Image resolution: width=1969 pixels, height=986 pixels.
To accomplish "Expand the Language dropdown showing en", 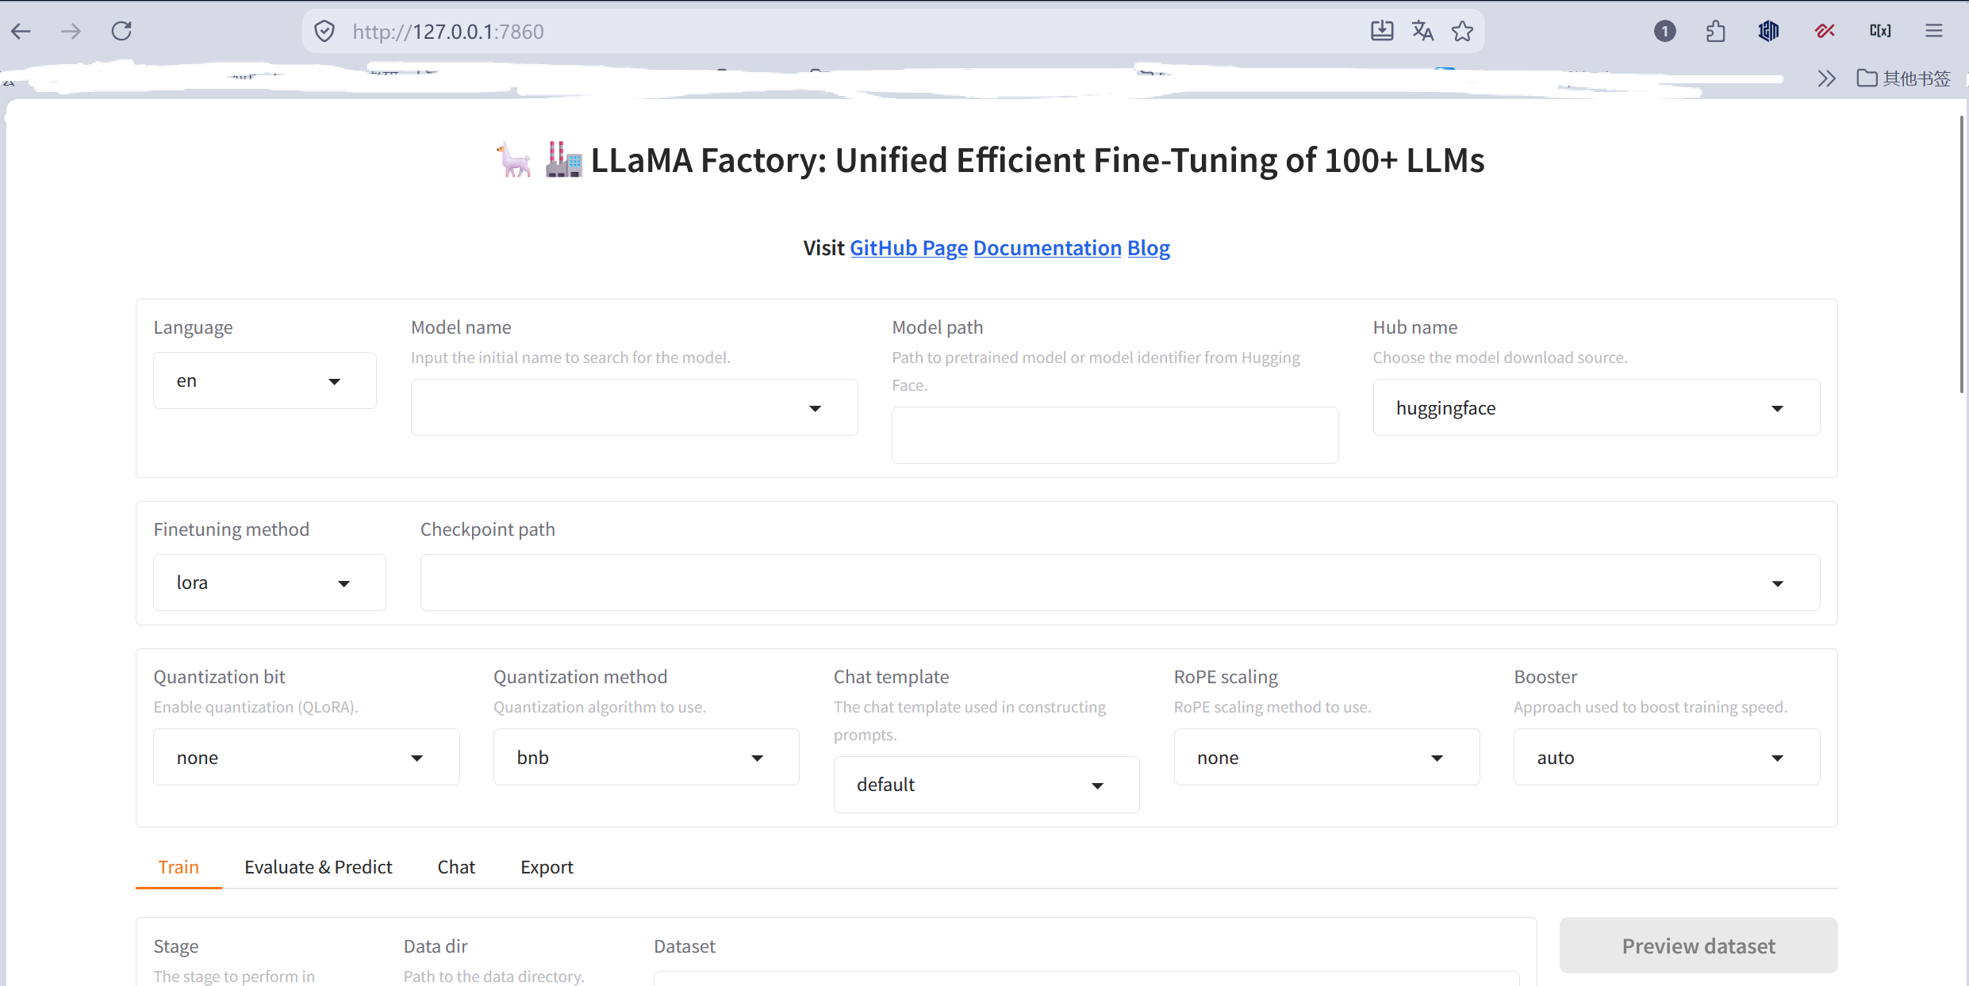I will point(265,380).
